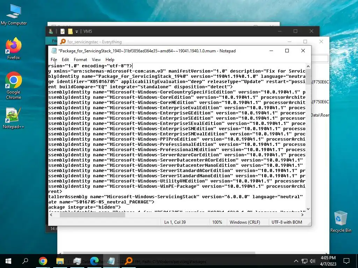358x268 pixels.
Task: Click the 'Ln 1, Col 39' status bar entry
Action: pyautogui.click(x=175, y=222)
